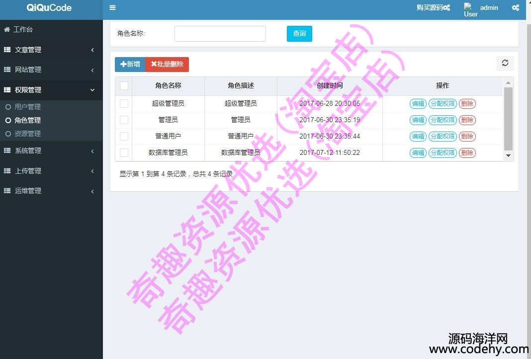
Task: Delete the 管理员 role
Action: [467, 120]
